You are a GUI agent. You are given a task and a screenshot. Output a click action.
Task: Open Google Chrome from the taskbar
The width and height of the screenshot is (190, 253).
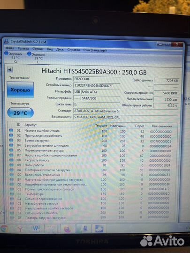point(4,229)
